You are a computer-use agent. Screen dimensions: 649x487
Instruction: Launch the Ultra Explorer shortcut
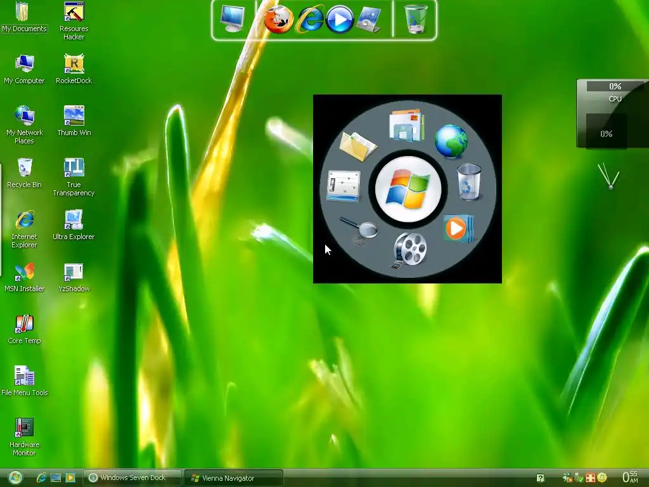pyautogui.click(x=74, y=225)
